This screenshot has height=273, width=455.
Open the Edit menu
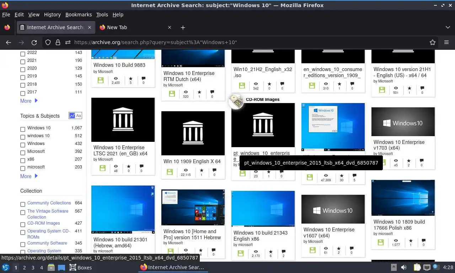click(x=19, y=15)
